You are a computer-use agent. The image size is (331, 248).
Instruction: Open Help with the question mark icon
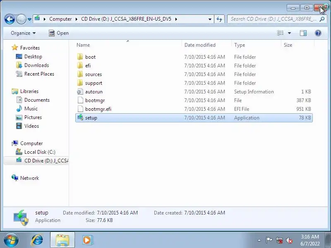tap(318, 33)
